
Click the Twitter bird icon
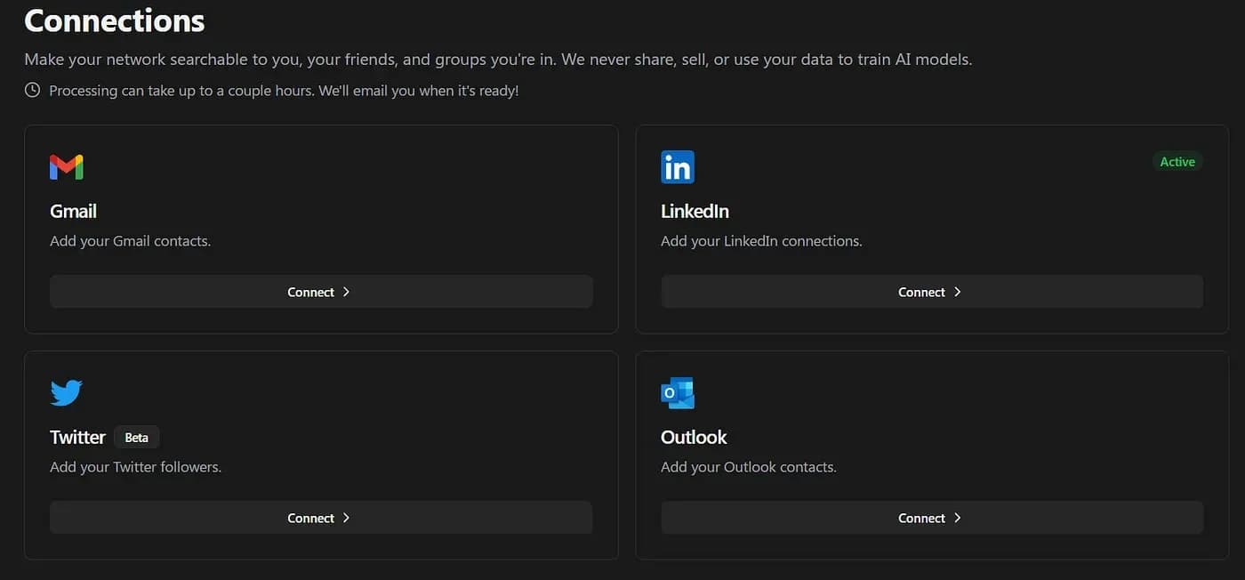pos(67,392)
